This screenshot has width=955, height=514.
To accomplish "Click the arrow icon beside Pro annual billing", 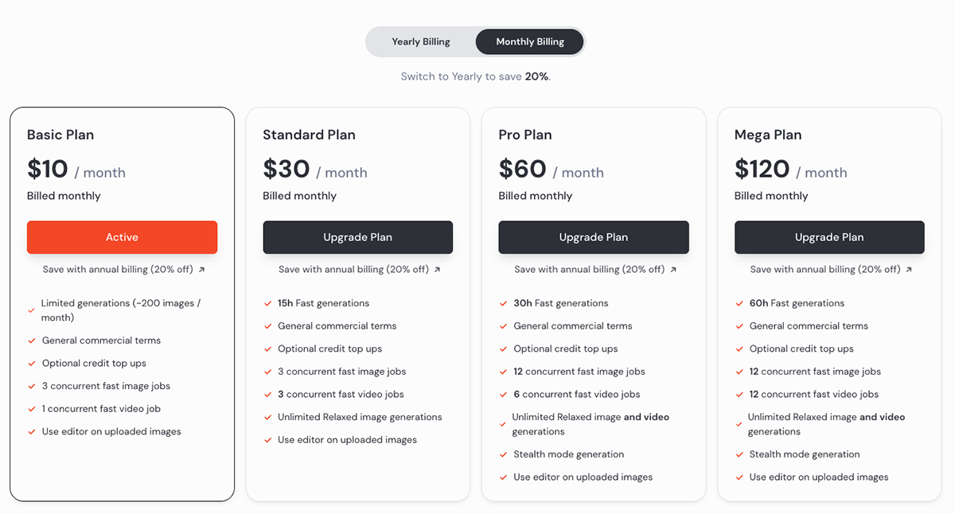I will tap(673, 270).
